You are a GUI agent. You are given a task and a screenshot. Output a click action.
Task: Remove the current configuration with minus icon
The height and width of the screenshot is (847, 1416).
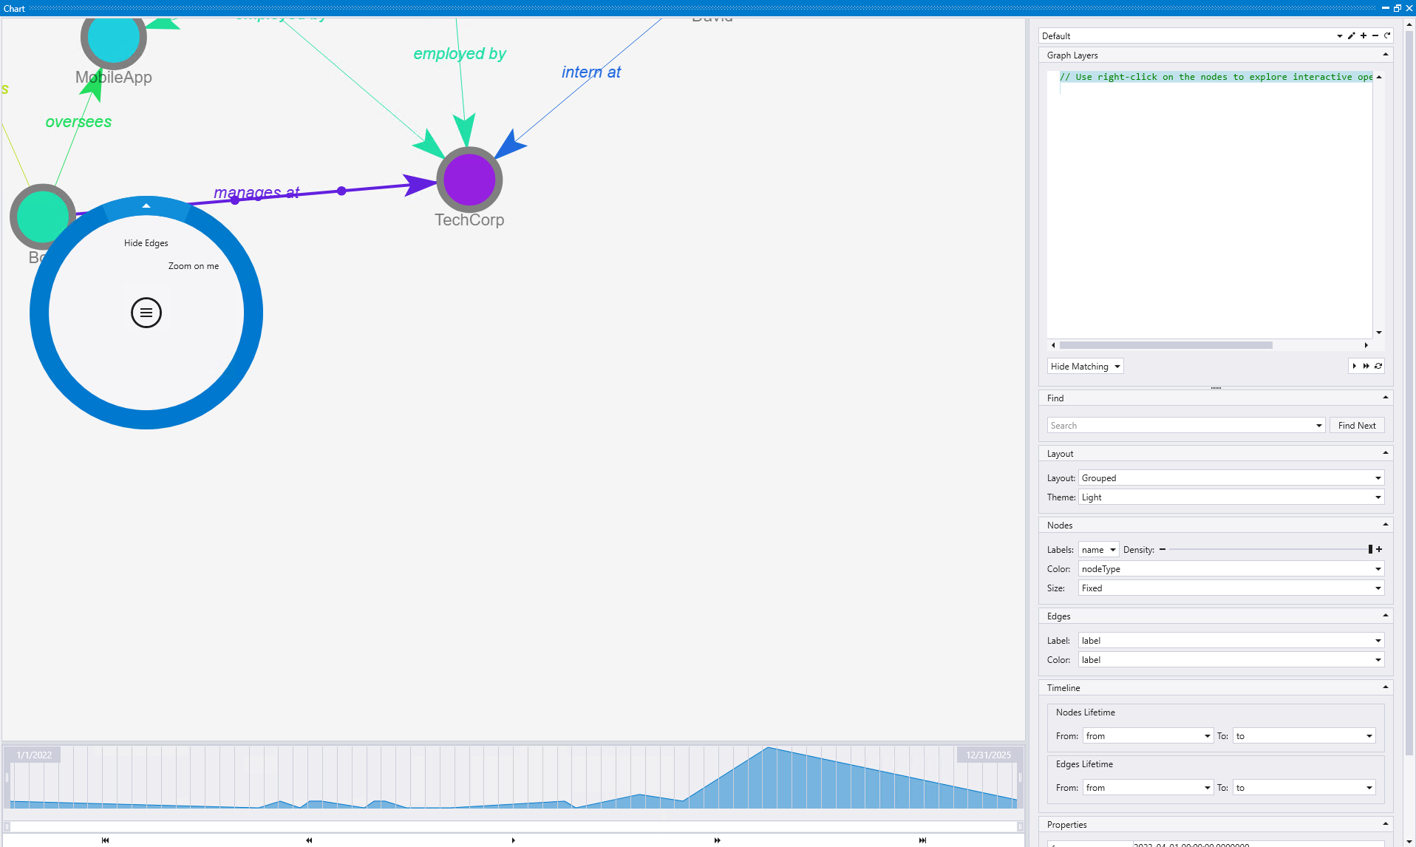(x=1375, y=35)
